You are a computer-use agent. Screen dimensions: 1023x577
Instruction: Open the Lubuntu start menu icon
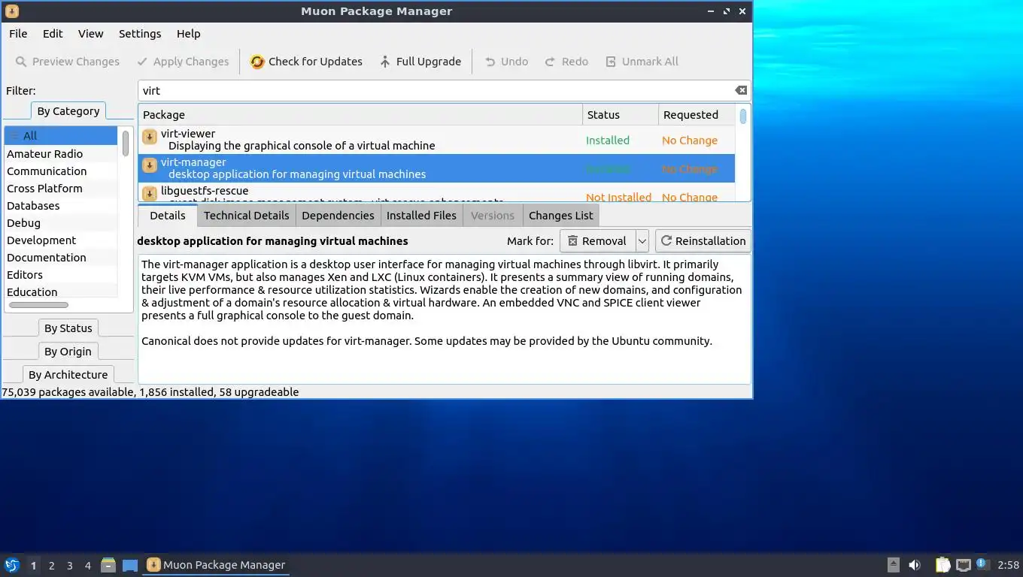pyautogui.click(x=12, y=565)
